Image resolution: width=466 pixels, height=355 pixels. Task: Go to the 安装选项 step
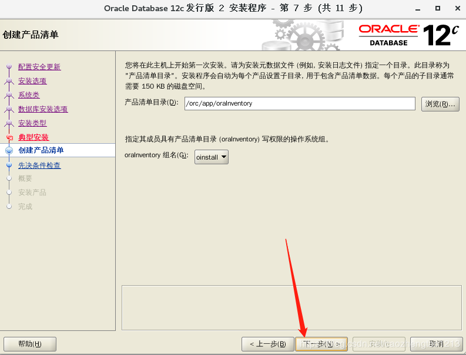coord(32,81)
